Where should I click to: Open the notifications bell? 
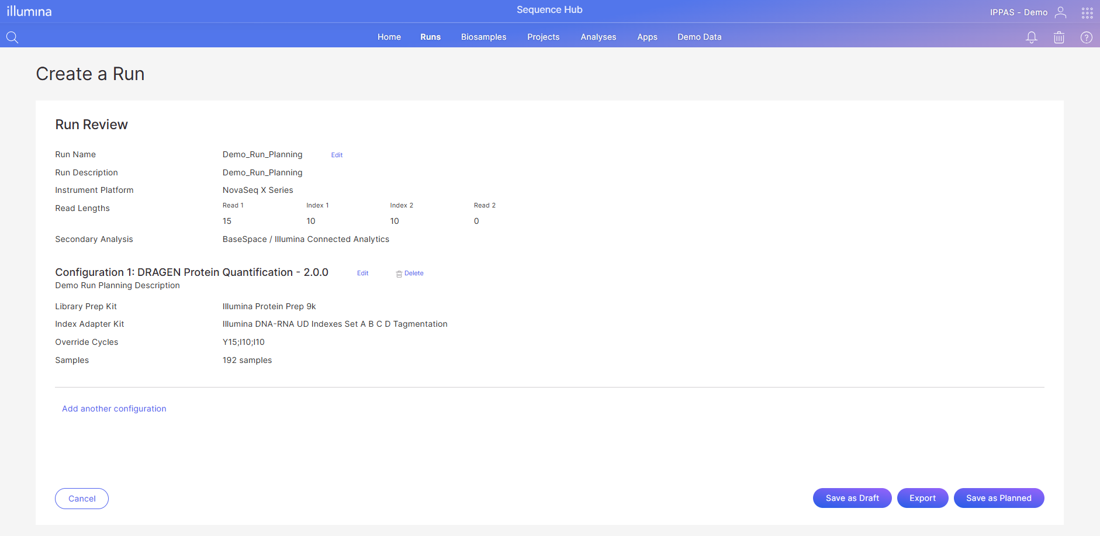(1032, 37)
